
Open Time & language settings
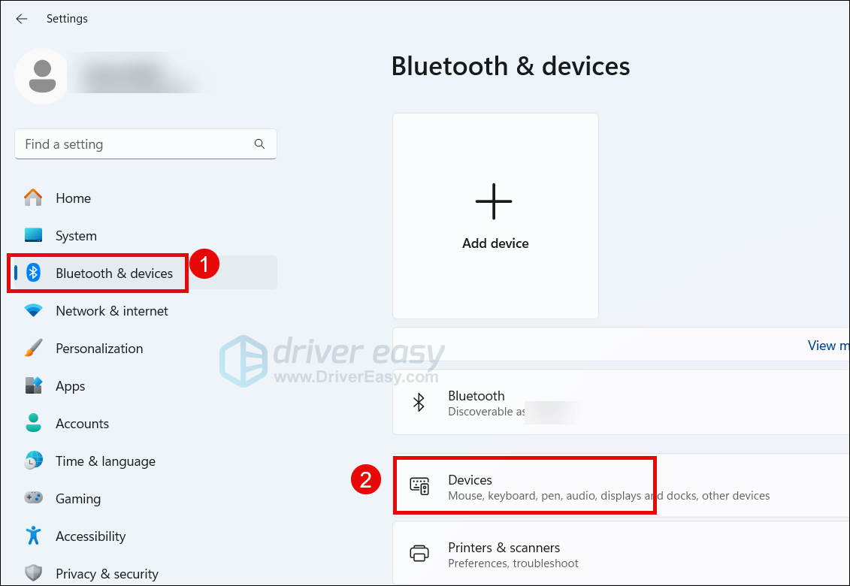tap(105, 461)
